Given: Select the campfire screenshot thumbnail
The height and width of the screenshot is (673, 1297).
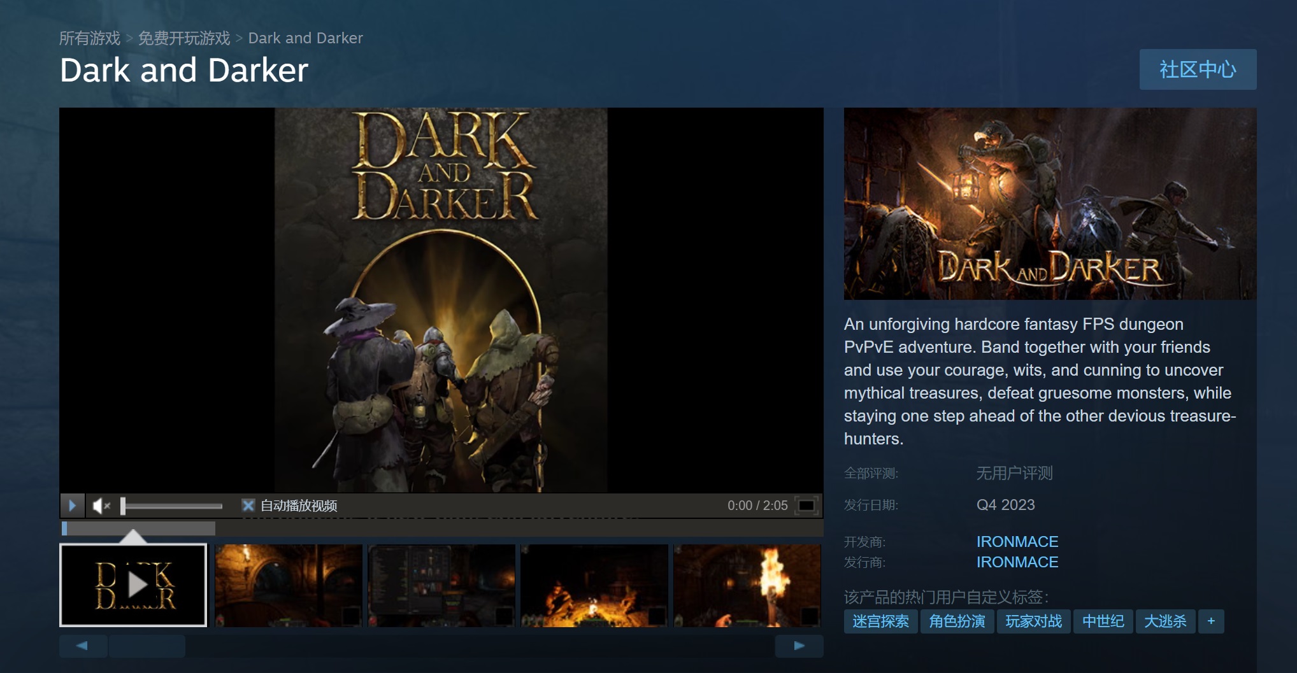Looking at the screenshot, I should 594,585.
